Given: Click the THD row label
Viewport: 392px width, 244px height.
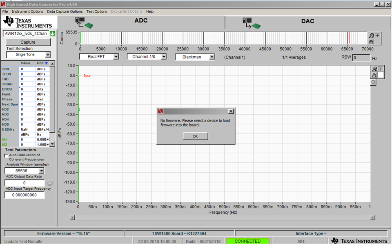Looking at the screenshot, I should click(x=5, y=79).
